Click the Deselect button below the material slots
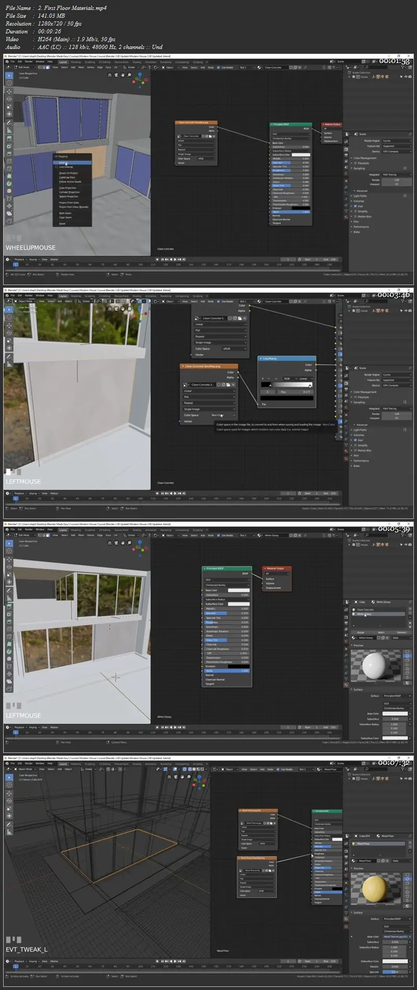Image resolution: width=417 pixels, height=990 pixels. tap(401, 632)
